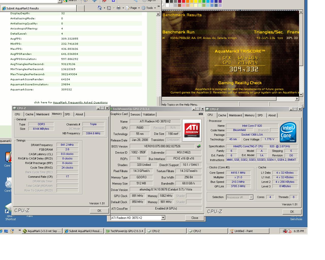This screenshot has width=325, height=260.
Task: Click Core Speed value 4416.1 MHz
Action: point(238,173)
